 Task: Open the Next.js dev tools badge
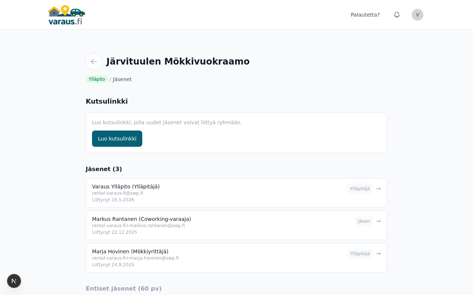click(x=14, y=281)
